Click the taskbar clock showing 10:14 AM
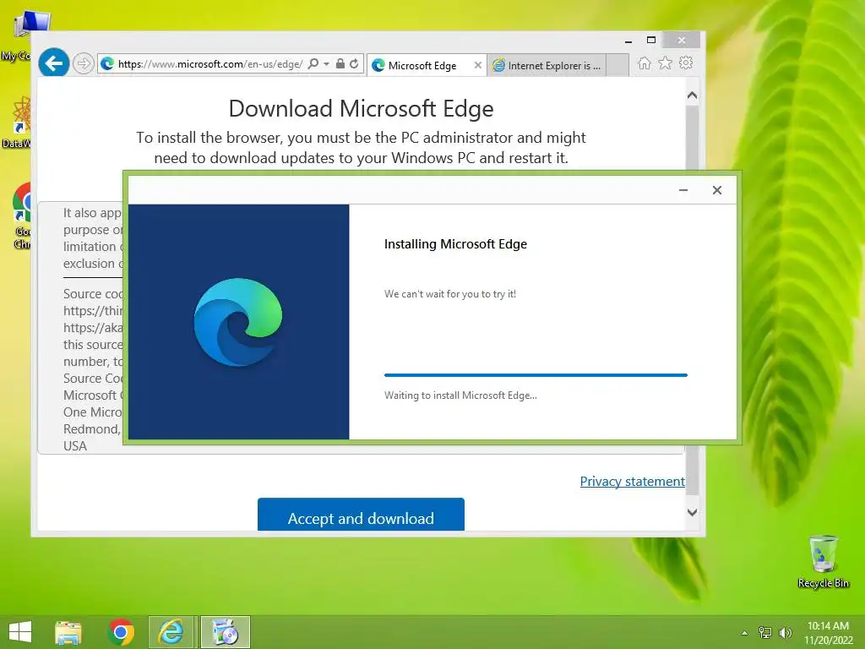This screenshot has width=865, height=649. coord(828,632)
